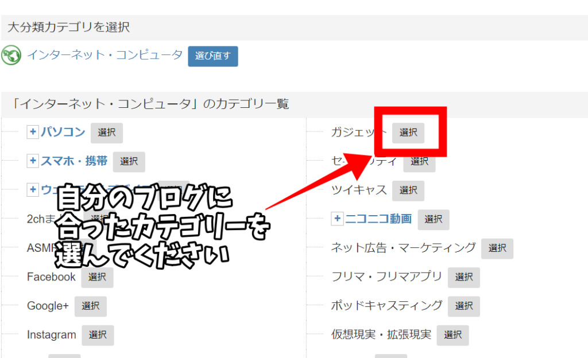This screenshot has width=588, height=358.
Task: Pick 仮想現実・拡張現実 via 選択 button
Action: click(453, 335)
